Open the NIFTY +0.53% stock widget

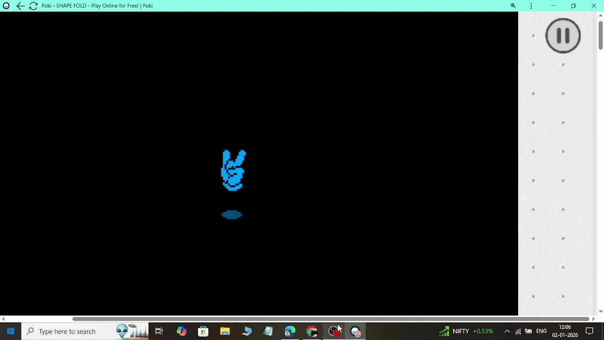(466, 331)
